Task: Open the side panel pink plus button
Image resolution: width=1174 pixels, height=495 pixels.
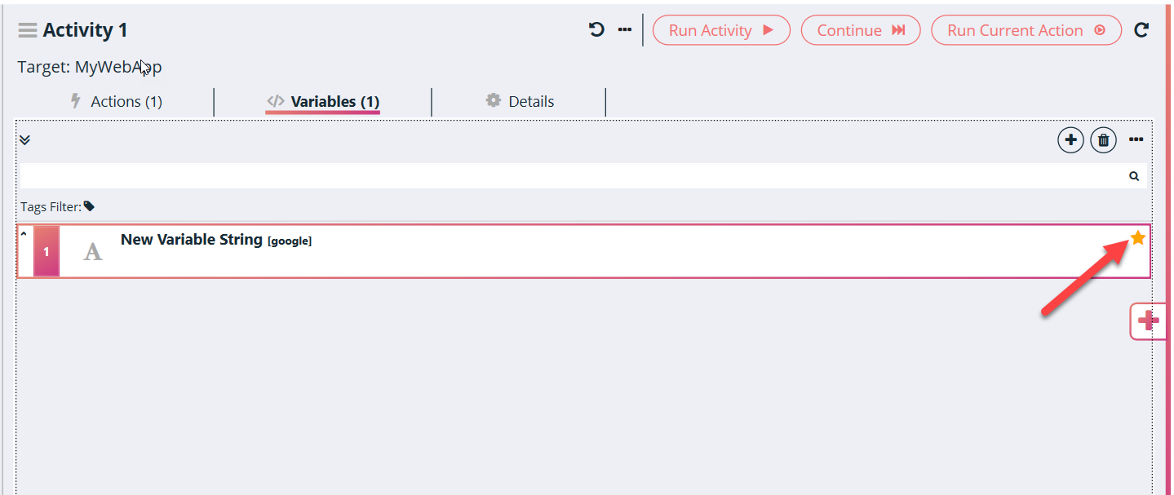Action: (x=1148, y=321)
